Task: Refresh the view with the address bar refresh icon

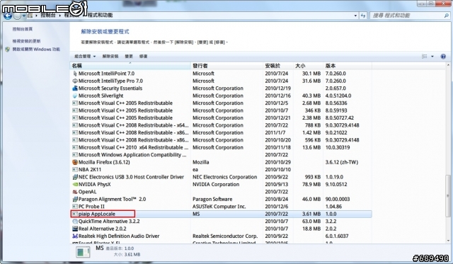Action: (363, 16)
